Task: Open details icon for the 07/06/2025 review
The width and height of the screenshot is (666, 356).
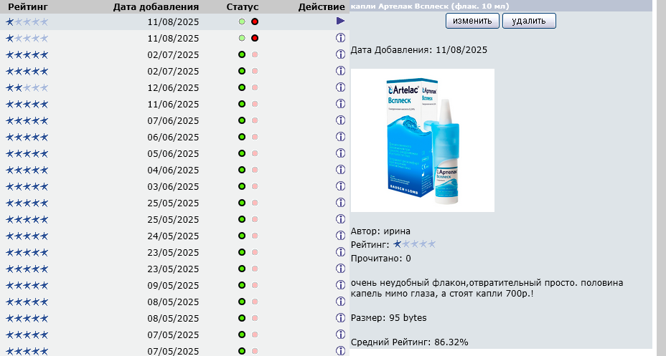Action: pyautogui.click(x=340, y=120)
